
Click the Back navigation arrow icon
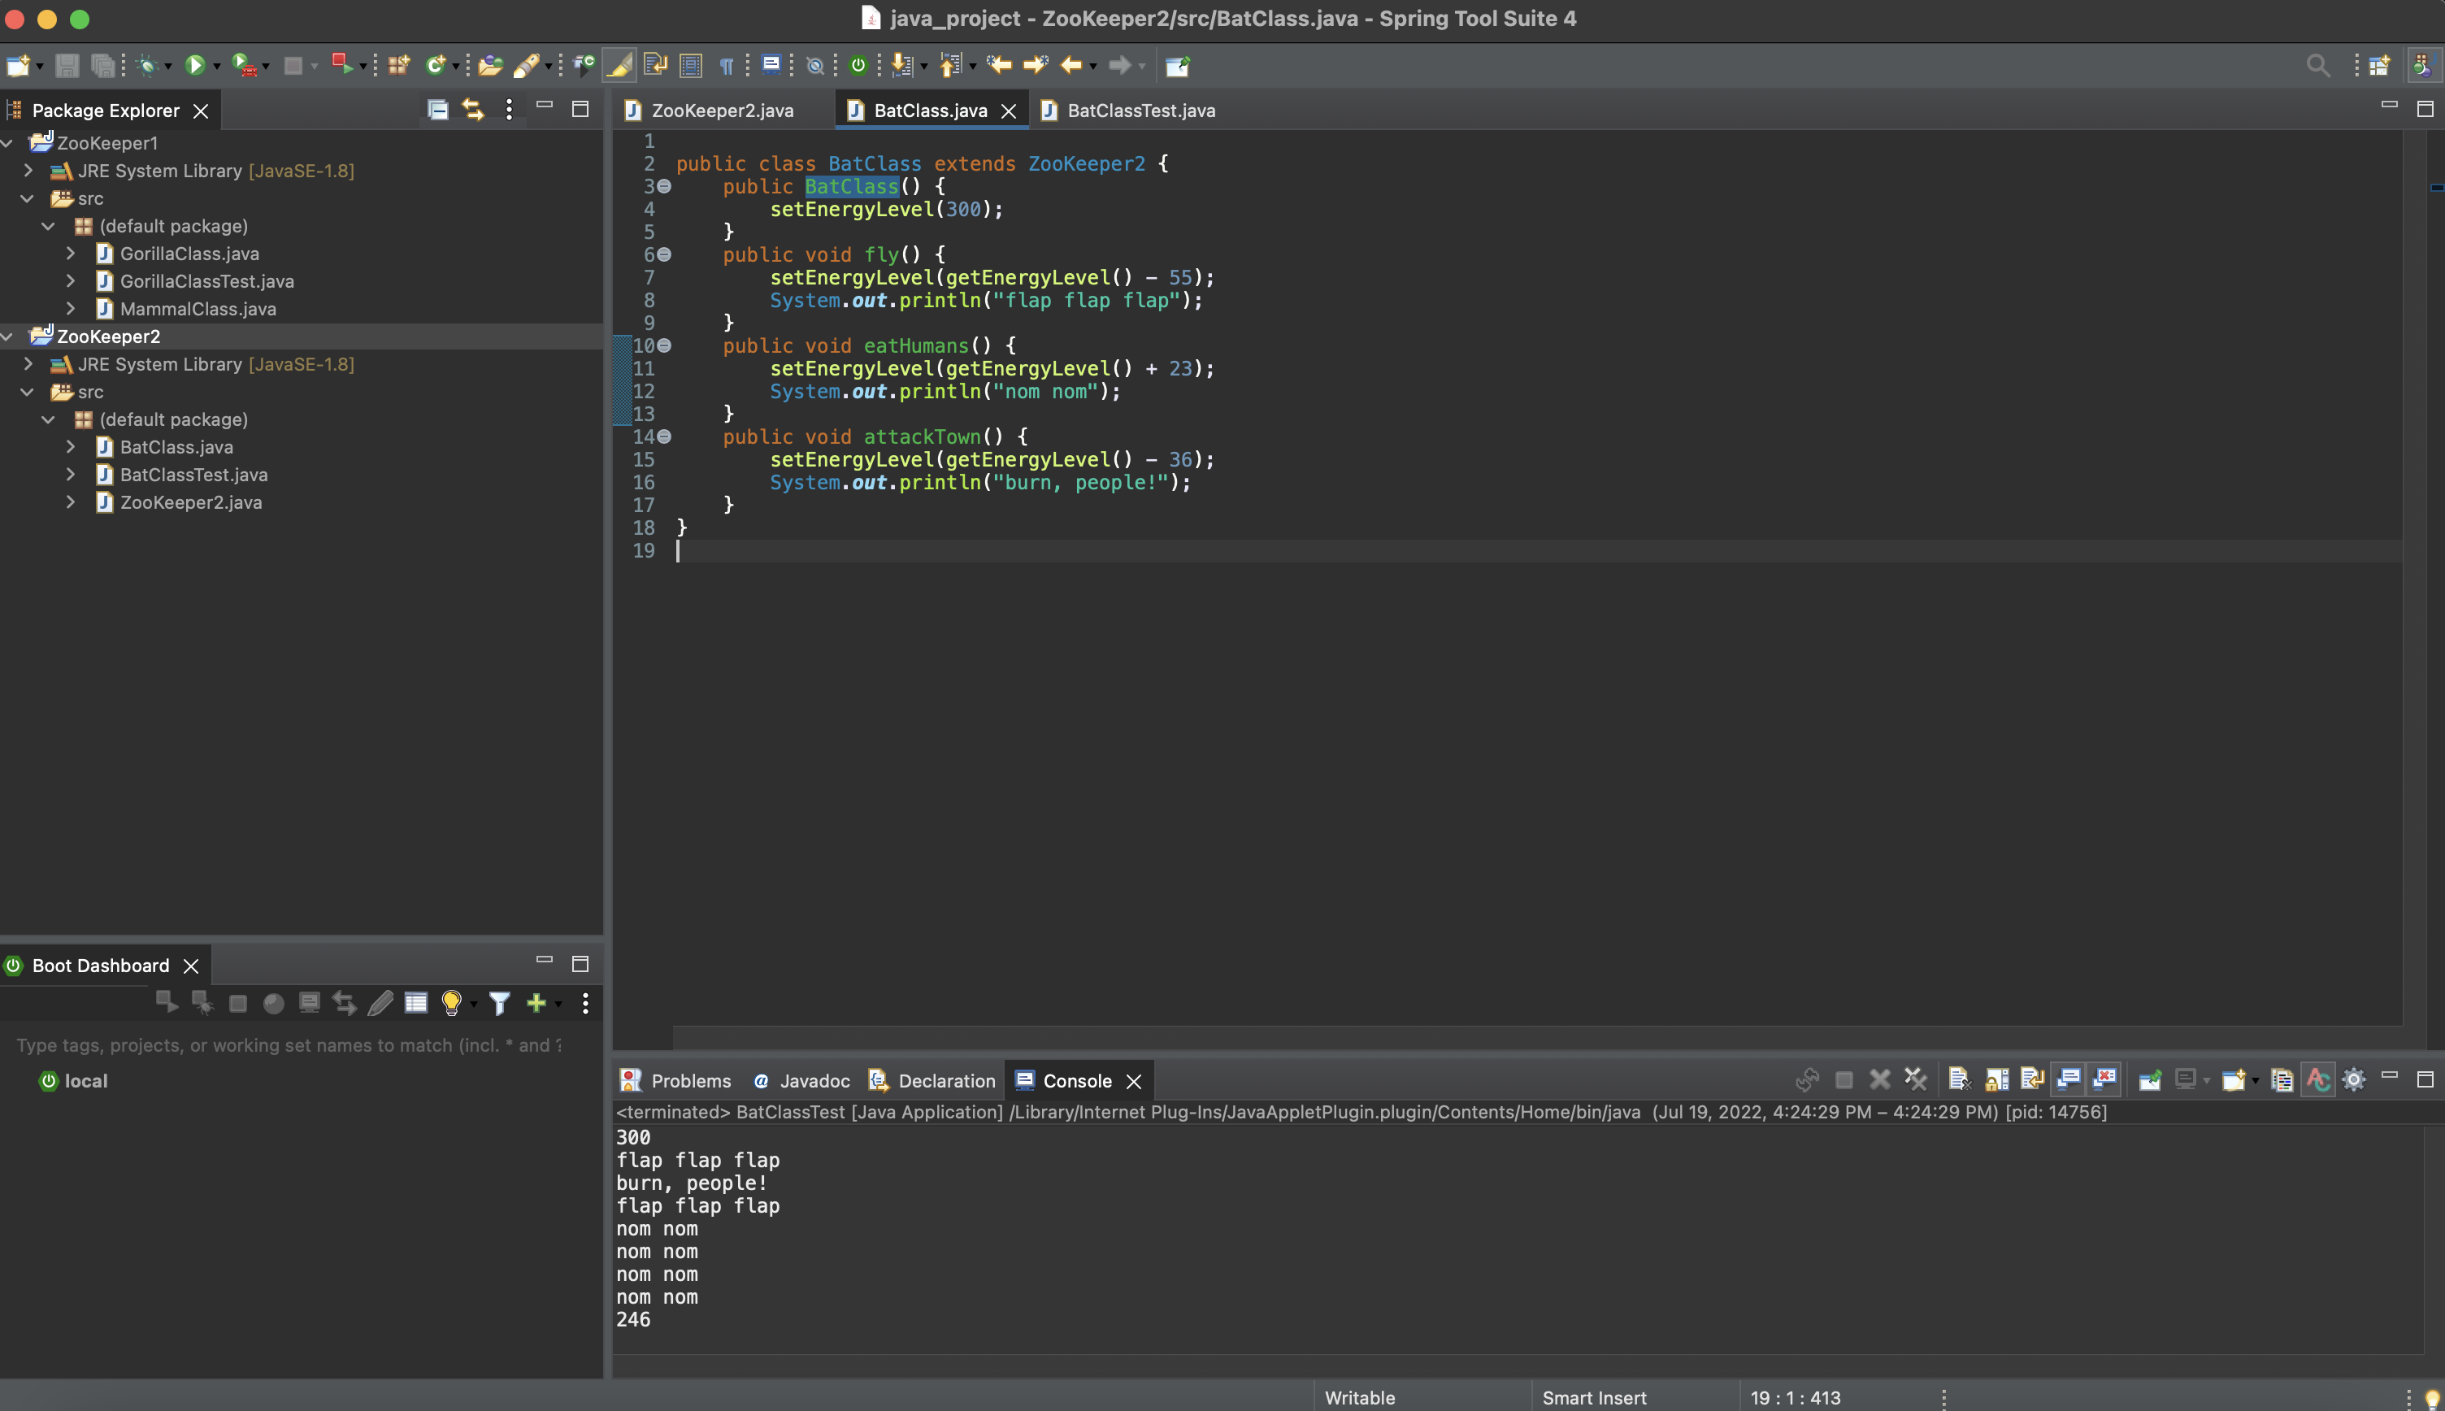(x=1071, y=66)
